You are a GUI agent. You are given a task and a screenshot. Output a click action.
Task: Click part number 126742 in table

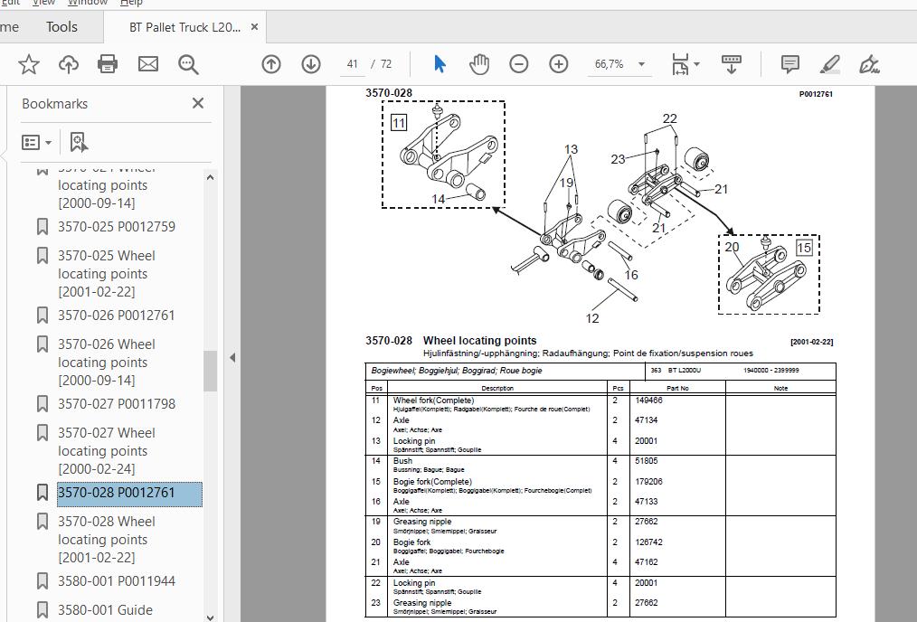tap(648, 542)
